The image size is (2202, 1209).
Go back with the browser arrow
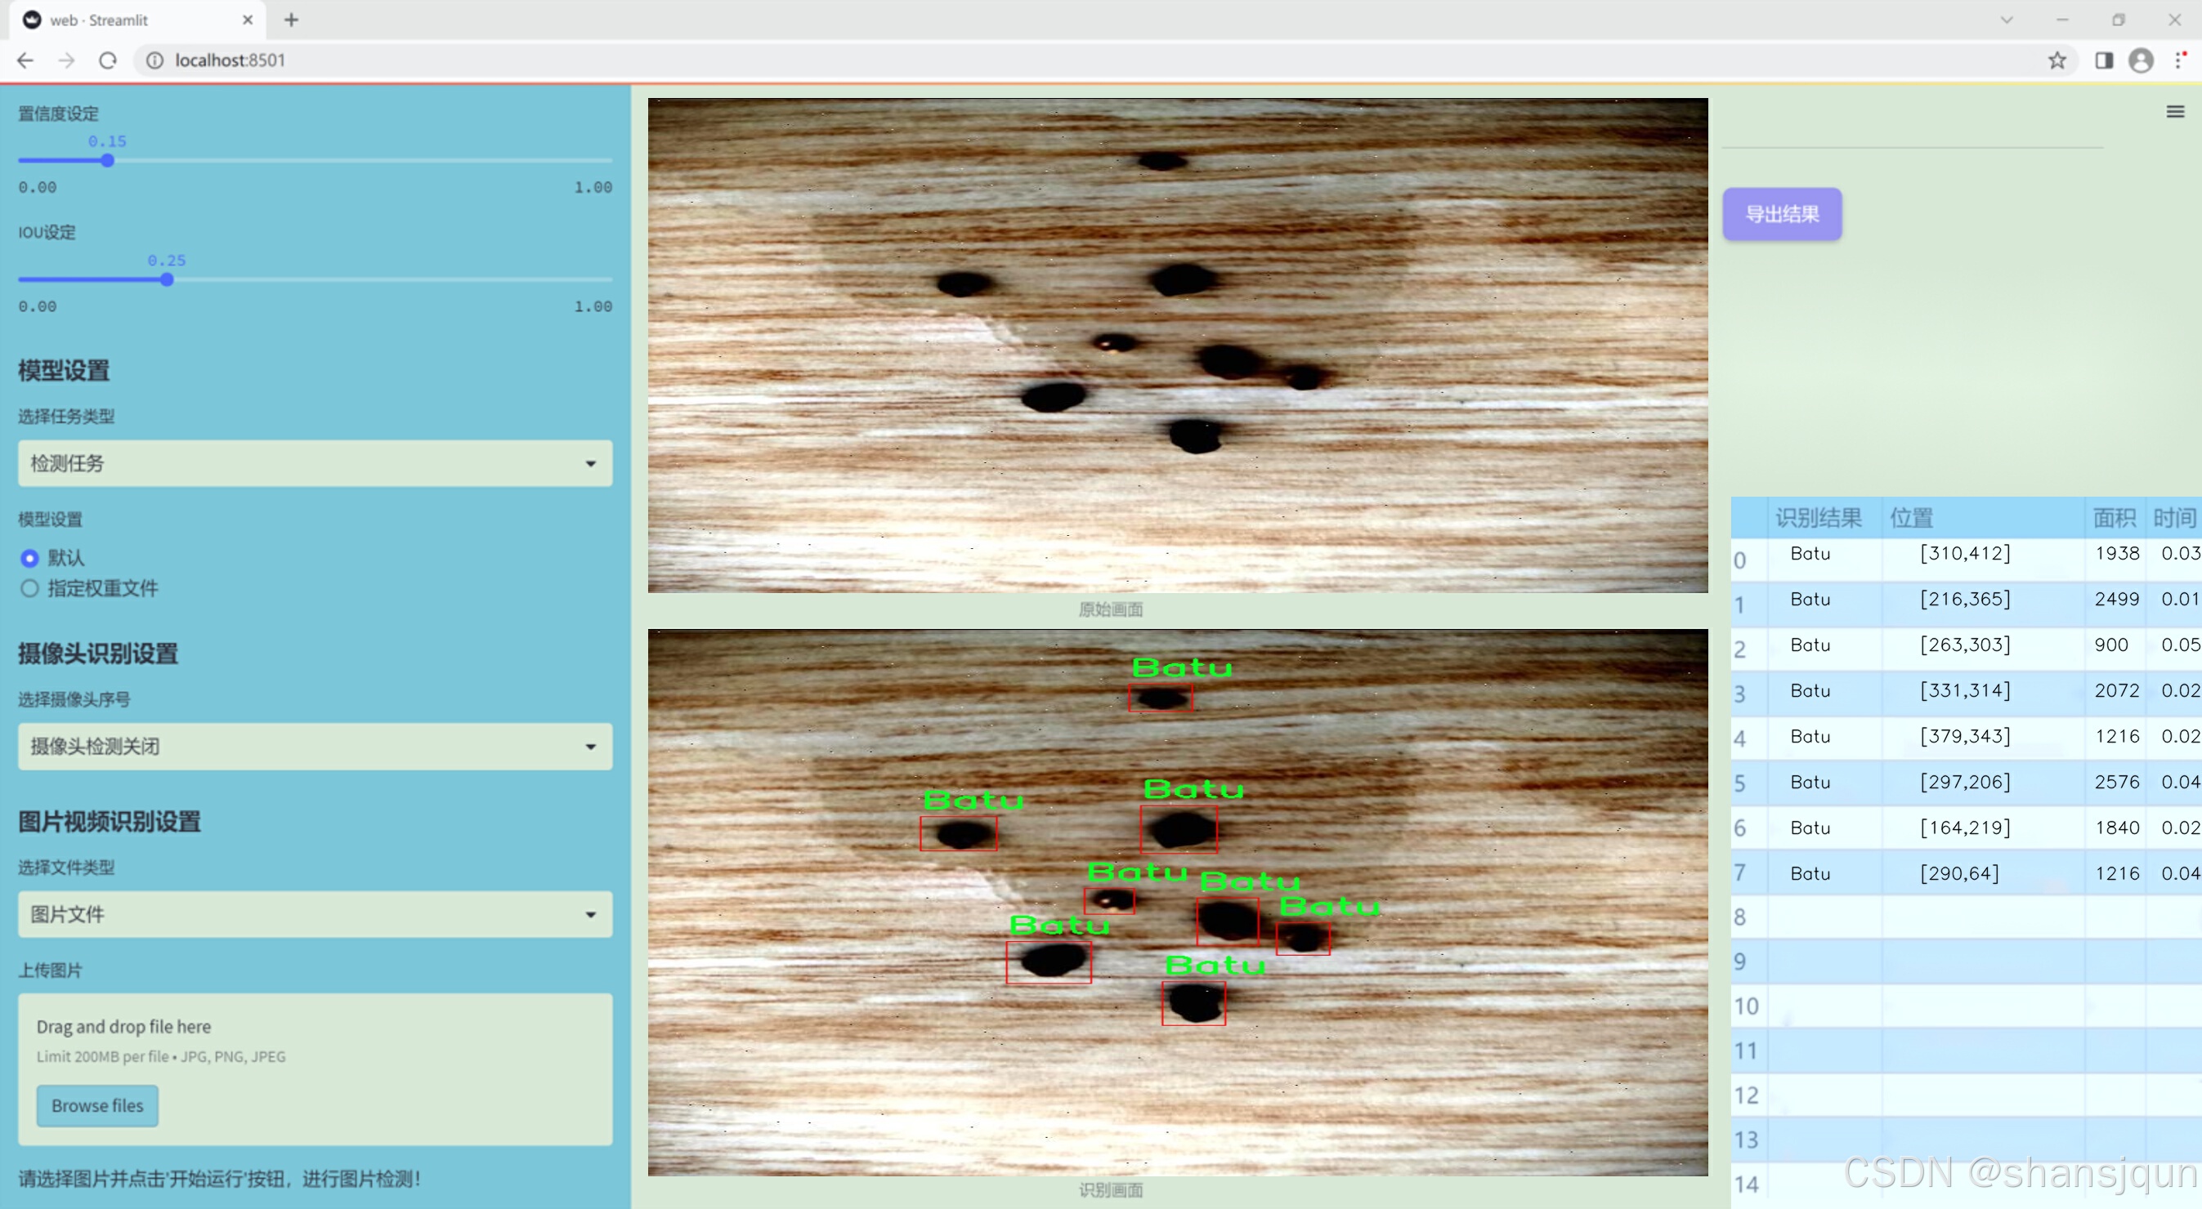[x=25, y=60]
